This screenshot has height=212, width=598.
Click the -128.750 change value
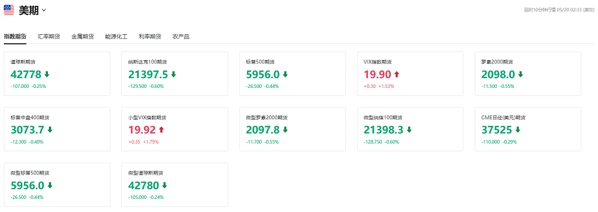point(373,142)
